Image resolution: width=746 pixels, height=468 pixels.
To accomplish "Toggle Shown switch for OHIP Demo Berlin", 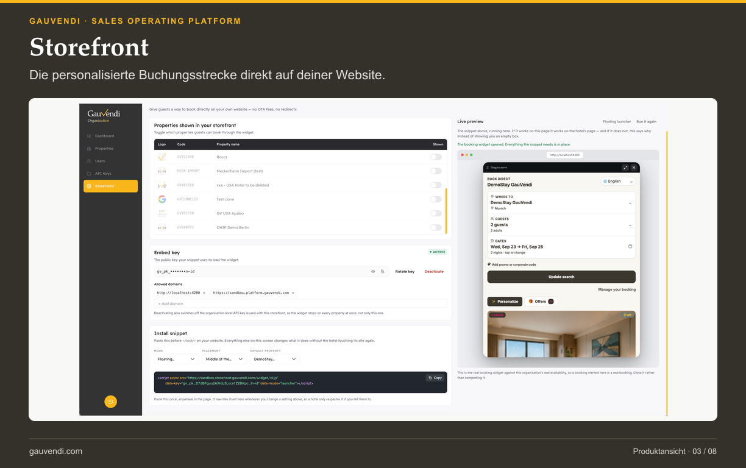I will point(436,227).
